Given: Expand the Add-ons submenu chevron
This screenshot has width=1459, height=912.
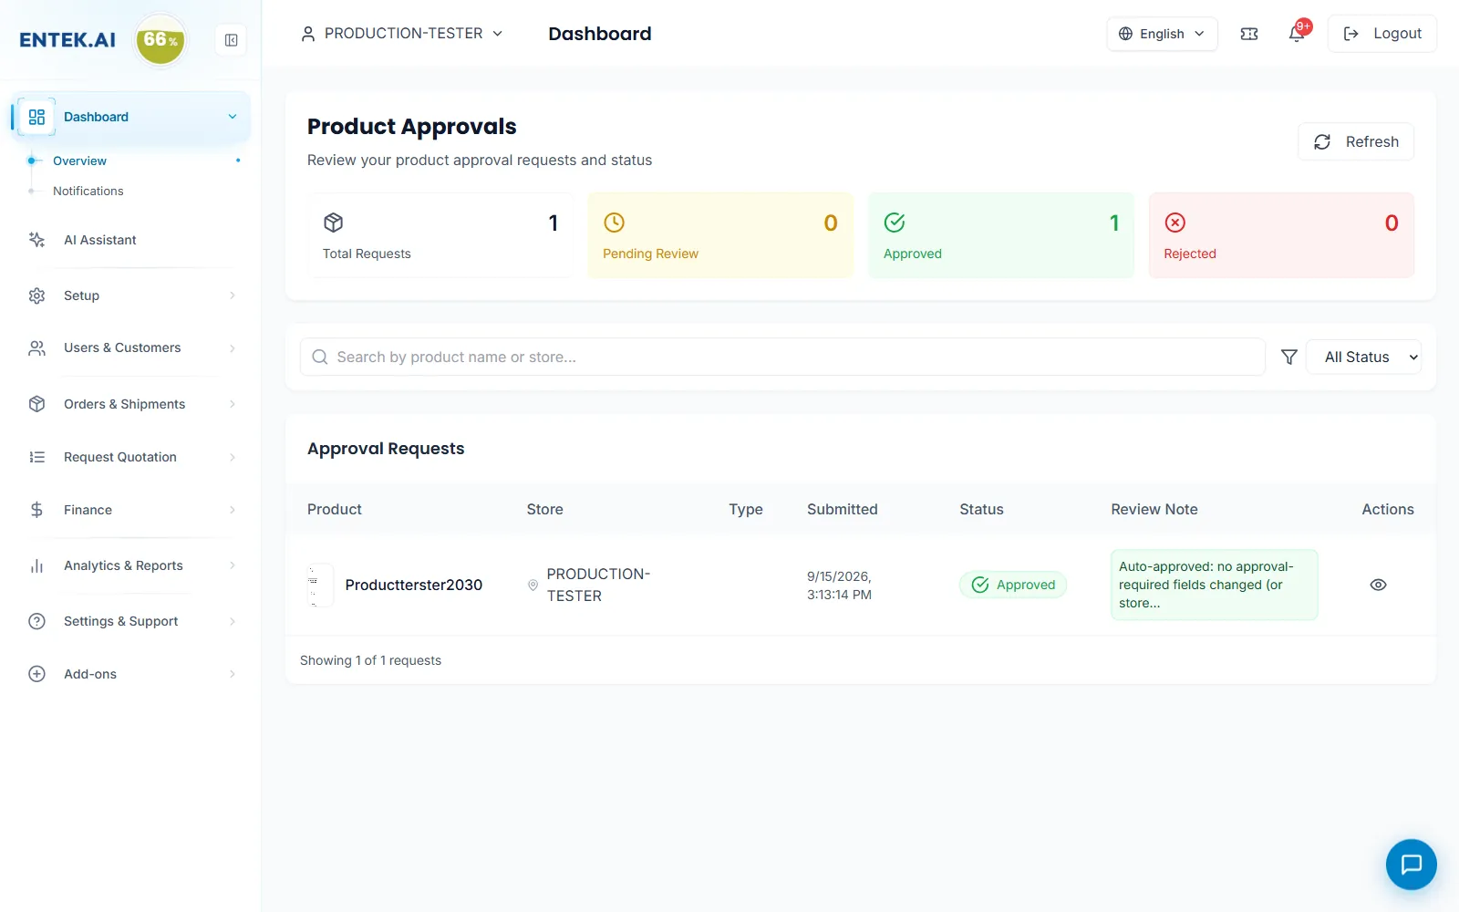Looking at the screenshot, I should tap(233, 674).
